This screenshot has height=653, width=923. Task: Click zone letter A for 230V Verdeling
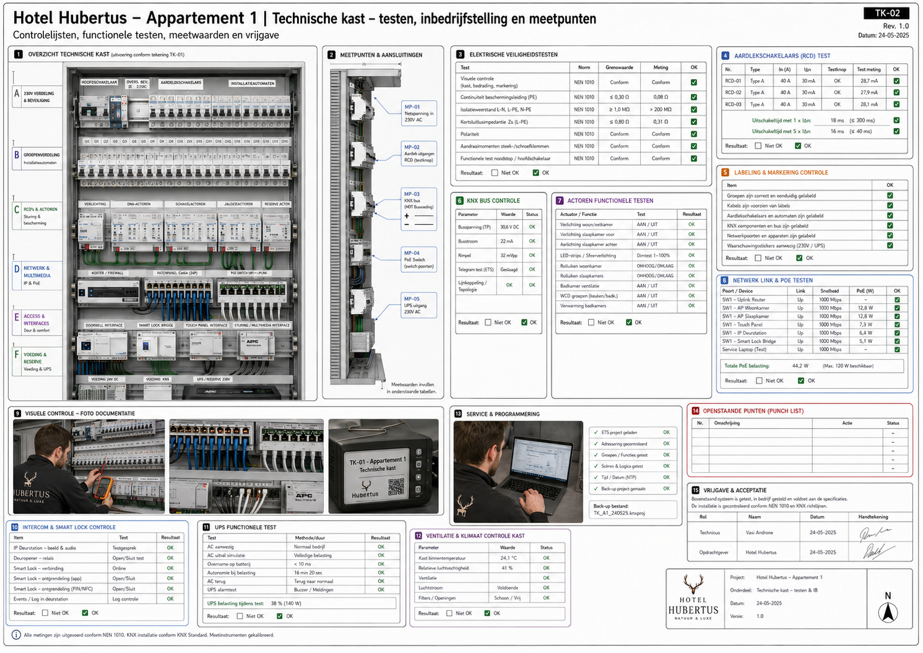(x=17, y=93)
